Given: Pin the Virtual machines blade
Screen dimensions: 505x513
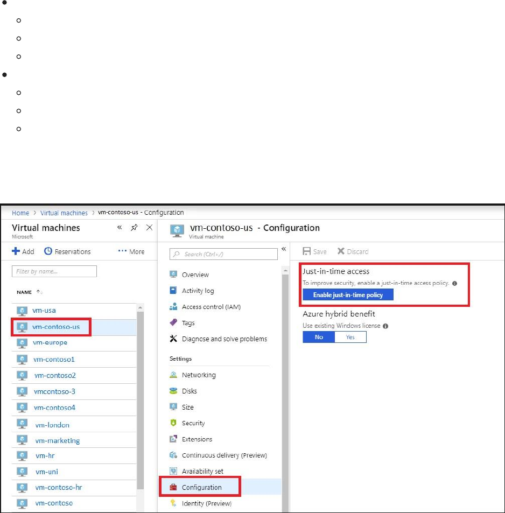Looking at the screenshot, I should coord(134,227).
